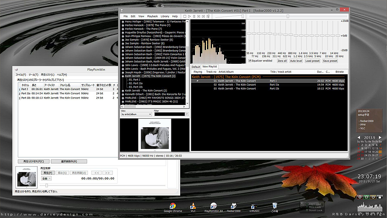This screenshot has height=218, width=387.
Task: Open the View 'by artist/album' dropdown
Action: [136, 114]
